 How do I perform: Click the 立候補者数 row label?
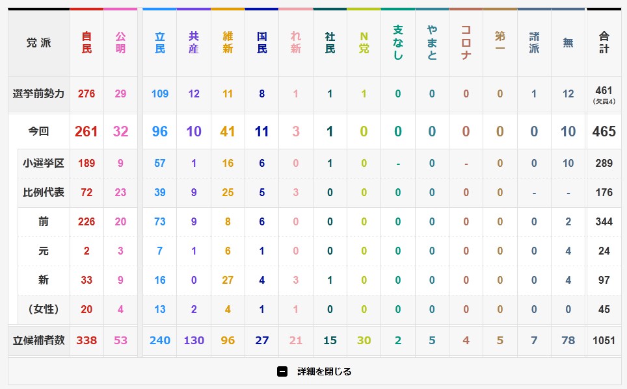[x=39, y=340]
